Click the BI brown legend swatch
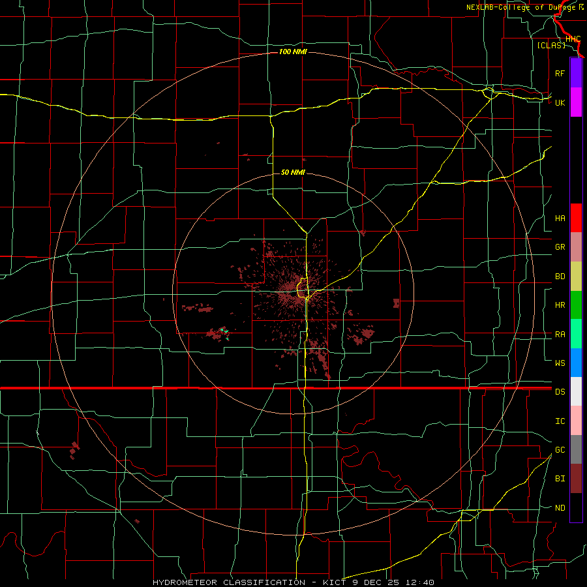This screenshot has width=587, height=587. pos(576,479)
